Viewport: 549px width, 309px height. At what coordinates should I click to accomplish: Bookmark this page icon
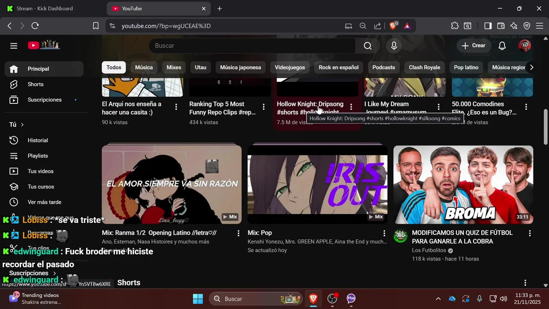[96, 26]
